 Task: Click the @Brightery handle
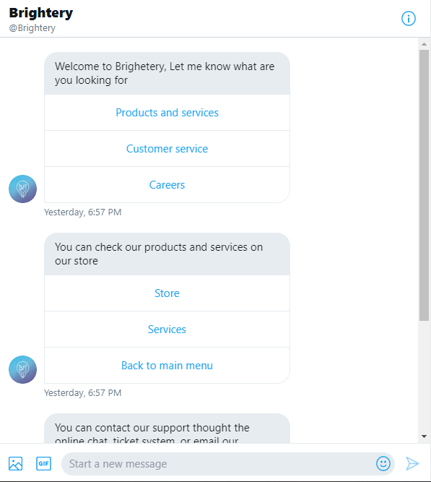(x=32, y=28)
